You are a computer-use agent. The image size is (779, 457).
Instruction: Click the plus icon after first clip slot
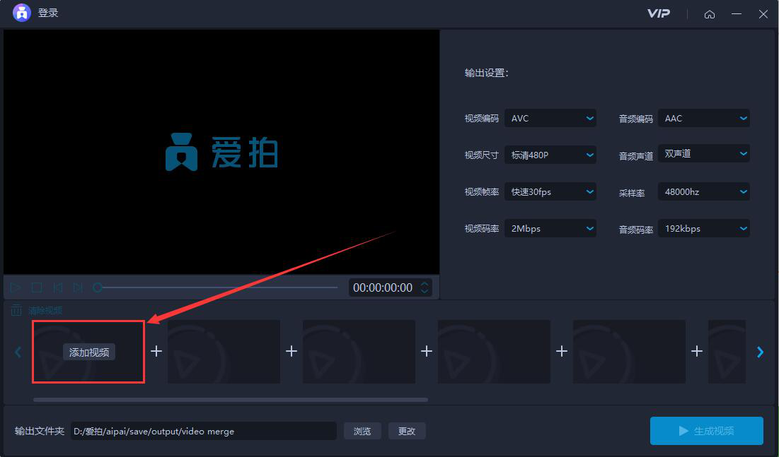pos(156,351)
